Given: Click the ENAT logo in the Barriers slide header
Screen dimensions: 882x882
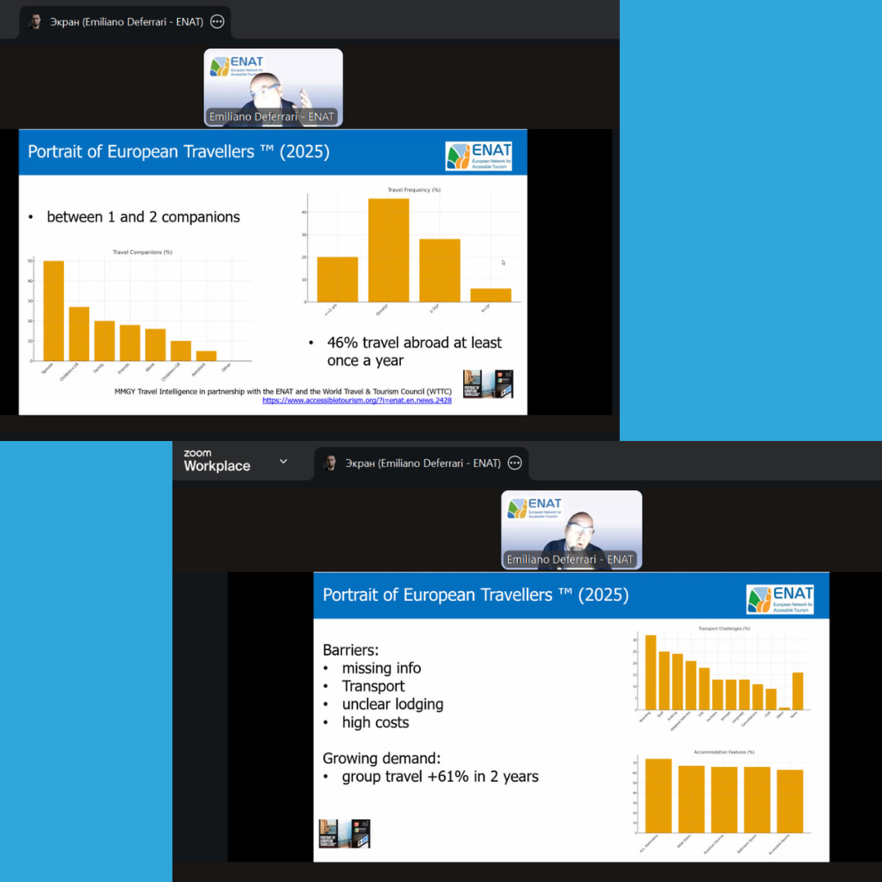Looking at the screenshot, I should 779,599.
